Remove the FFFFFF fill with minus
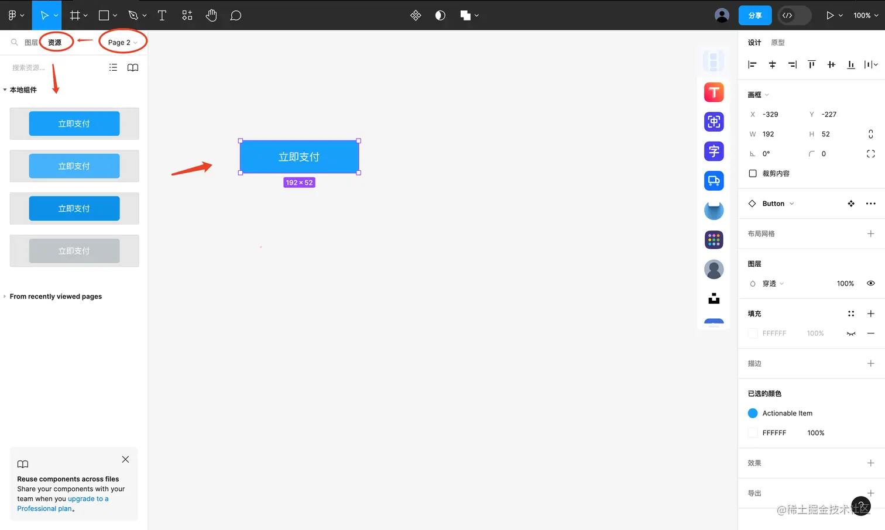 coord(871,333)
